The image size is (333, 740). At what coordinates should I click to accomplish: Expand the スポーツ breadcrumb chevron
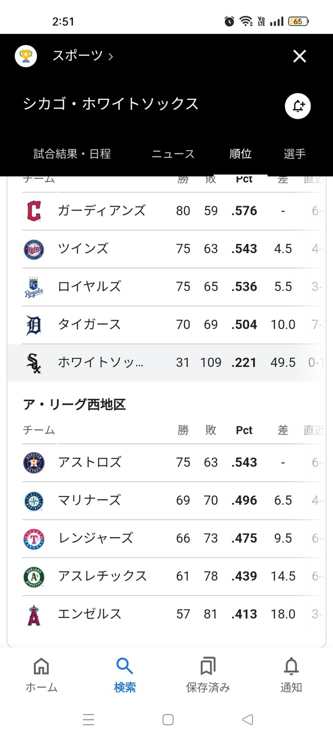(111, 56)
